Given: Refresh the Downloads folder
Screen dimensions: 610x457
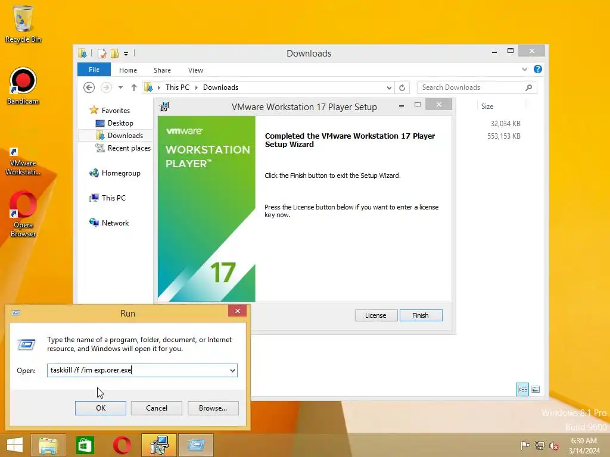Looking at the screenshot, I should 402,88.
